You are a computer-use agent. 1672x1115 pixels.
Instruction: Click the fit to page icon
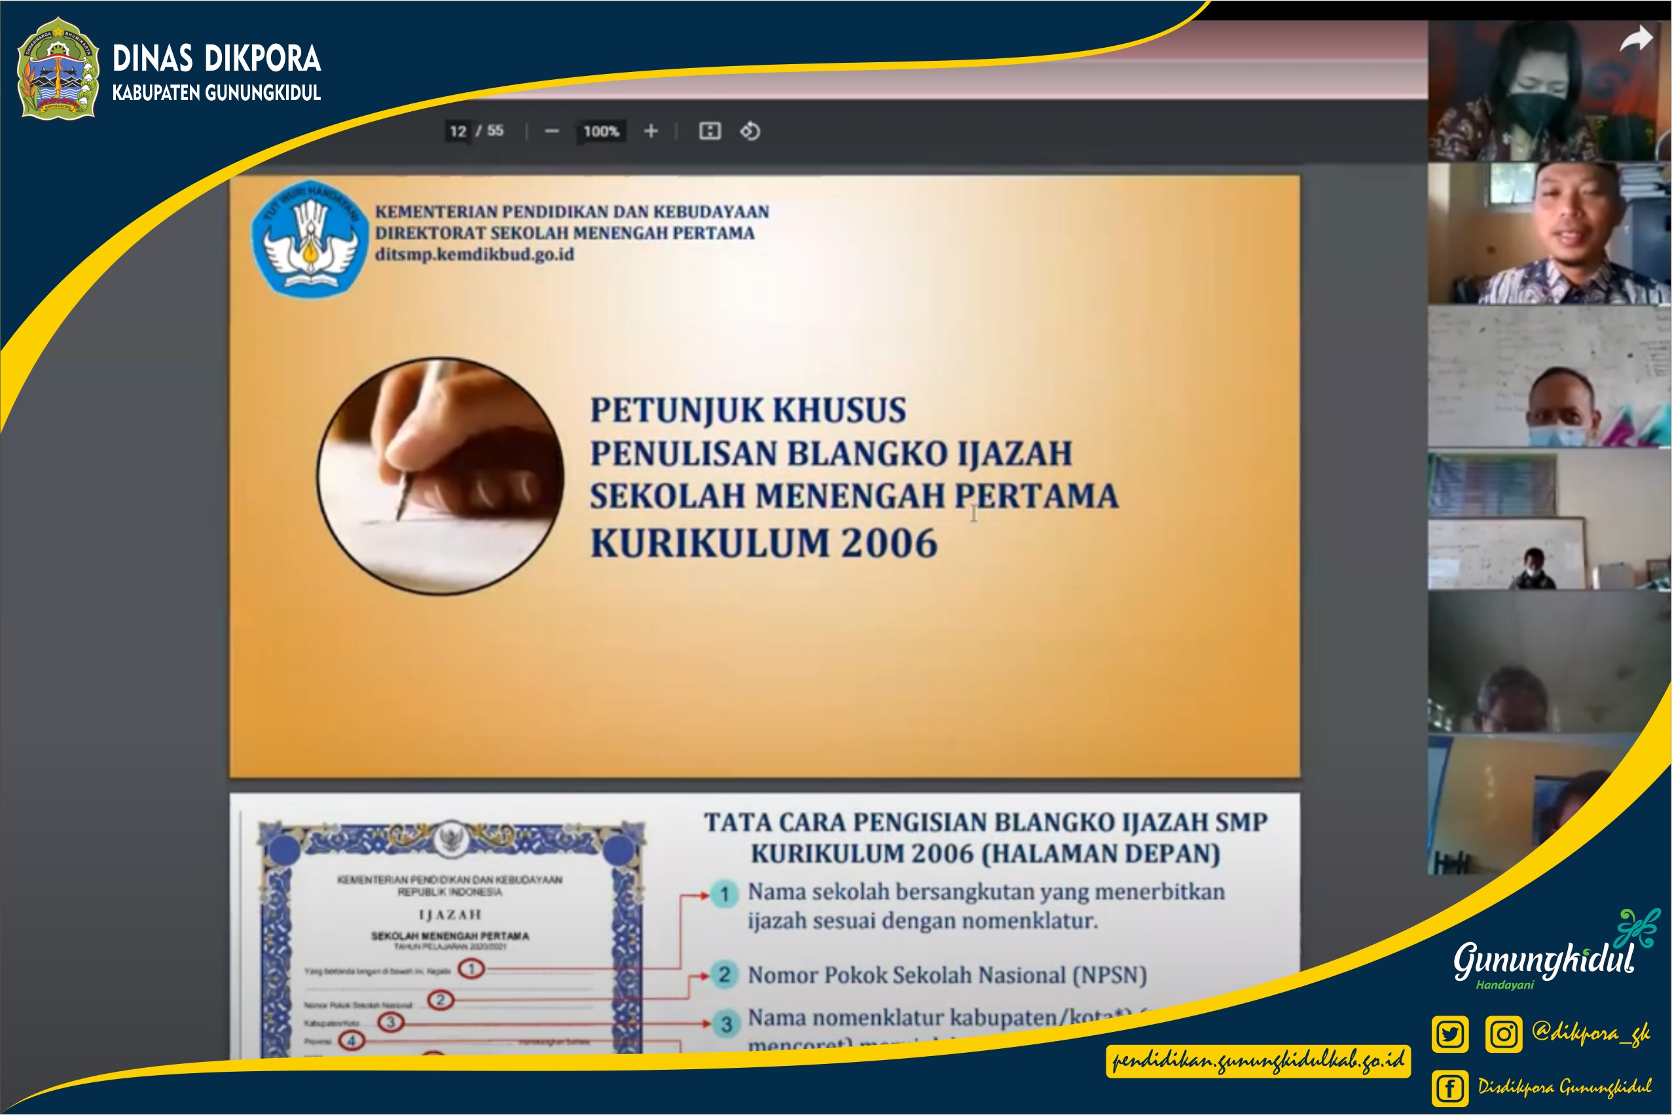pos(710,132)
